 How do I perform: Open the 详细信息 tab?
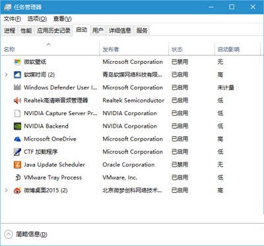(x=120, y=30)
